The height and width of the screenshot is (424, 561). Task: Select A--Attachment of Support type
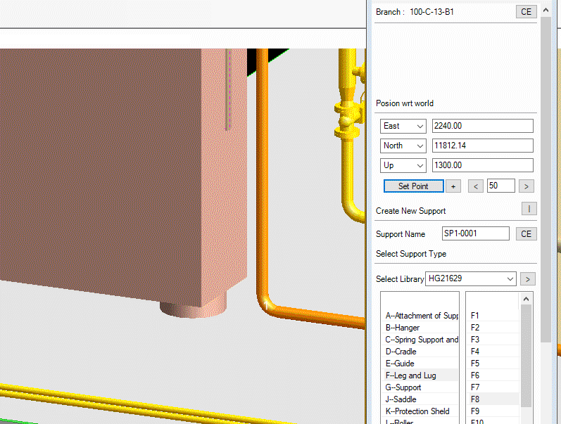point(421,316)
